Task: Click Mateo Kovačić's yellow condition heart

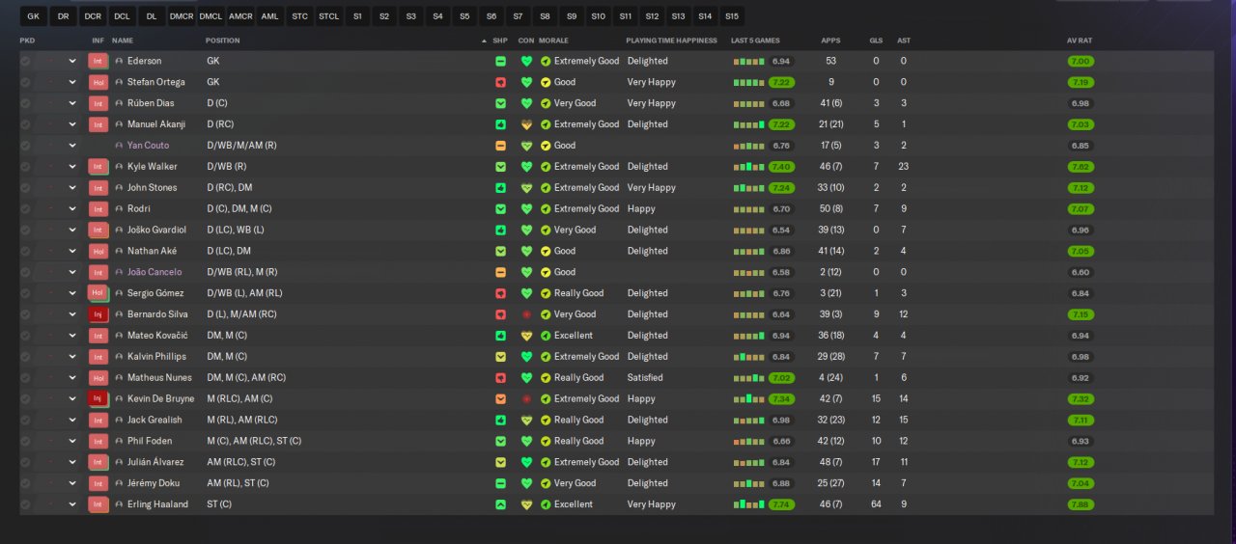Action: (526, 336)
